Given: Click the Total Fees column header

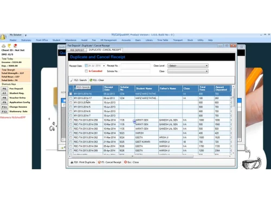Looking at the screenshot, I should tap(206, 88).
